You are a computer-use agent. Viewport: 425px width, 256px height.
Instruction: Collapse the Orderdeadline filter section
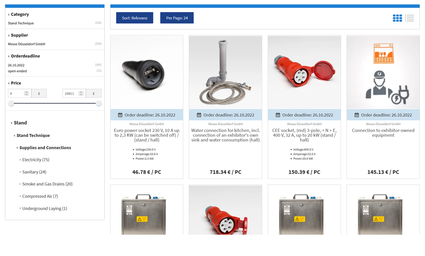(24, 56)
